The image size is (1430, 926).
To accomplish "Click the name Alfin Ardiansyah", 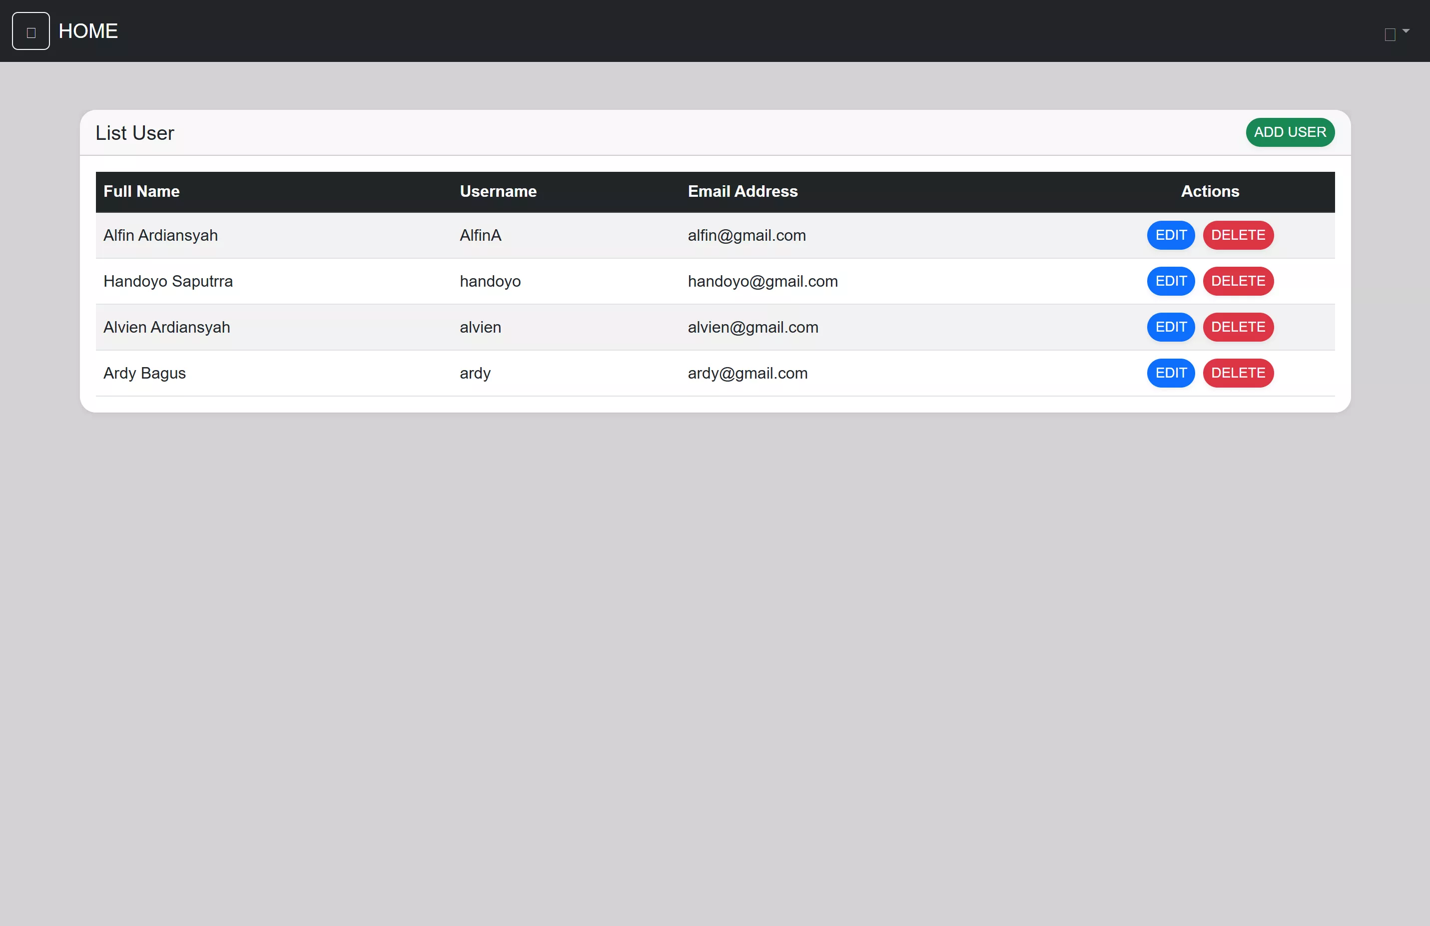I will click(160, 235).
